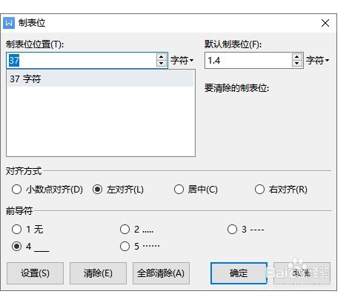Click the 全部清除(A) button
Image resolution: width=352 pixels, height=297 pixels.
(x=161, y=273)
